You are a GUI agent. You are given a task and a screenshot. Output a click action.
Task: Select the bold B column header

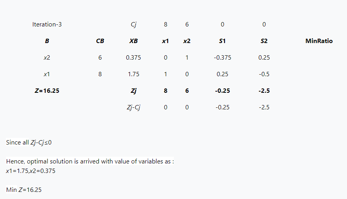tap(47, 41)
